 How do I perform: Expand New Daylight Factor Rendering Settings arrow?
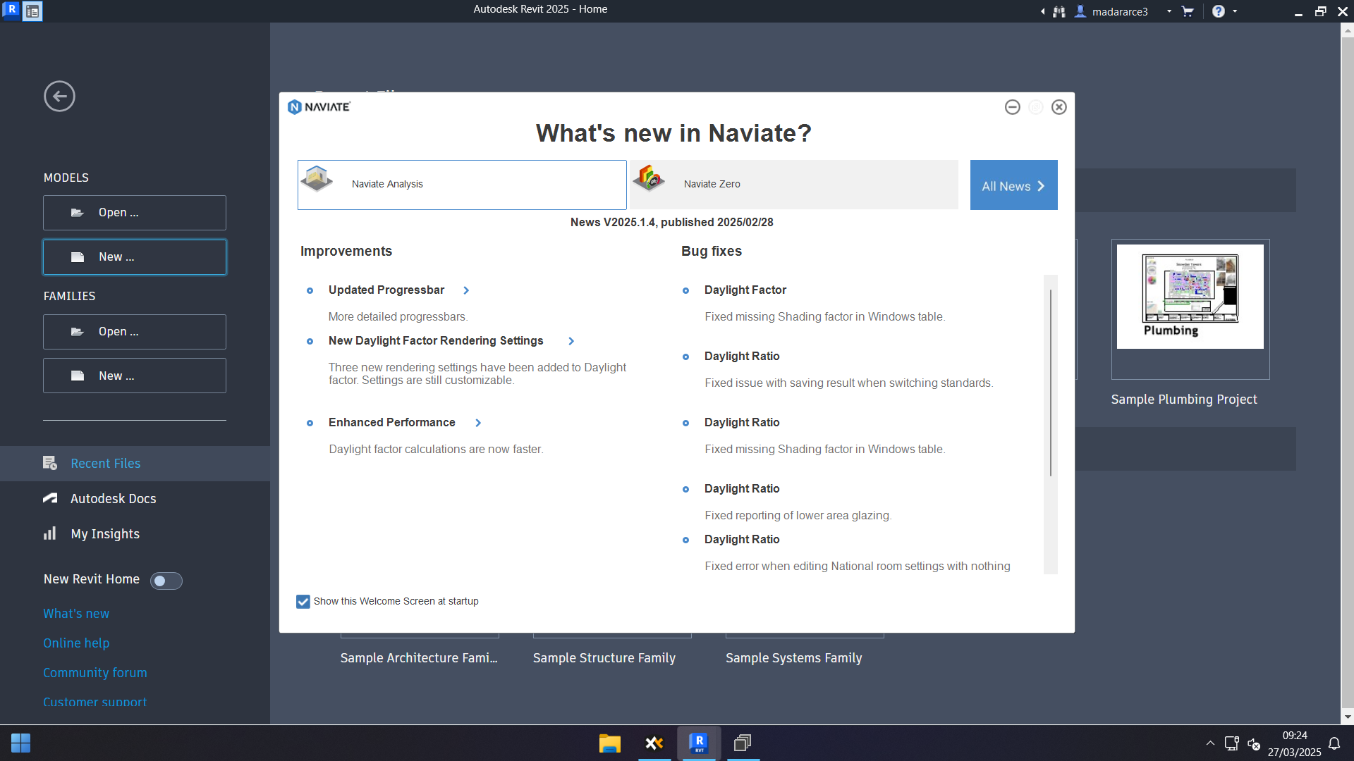pyautogui.click(x=571, y=341)
